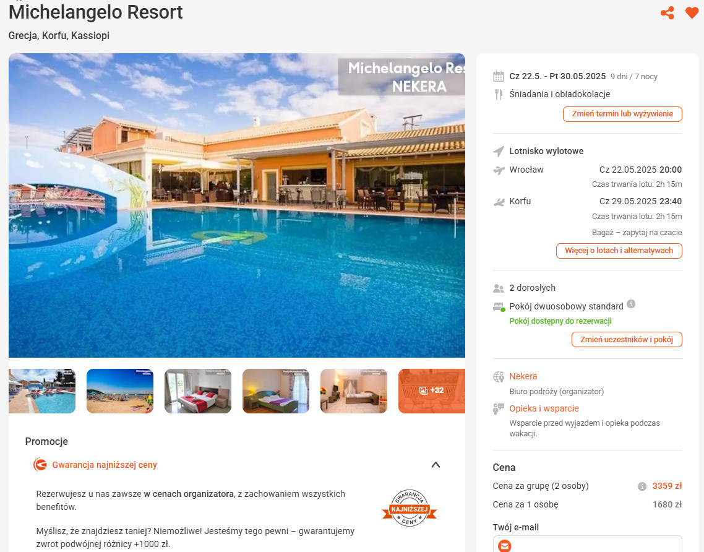Open Zmień termin lub wyżywienie options
Viewport: 704px width, 552px height.
622,114
